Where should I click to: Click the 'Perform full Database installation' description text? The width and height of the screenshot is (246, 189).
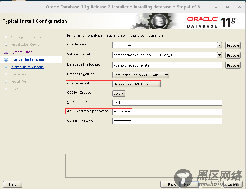tap(115, 35)
